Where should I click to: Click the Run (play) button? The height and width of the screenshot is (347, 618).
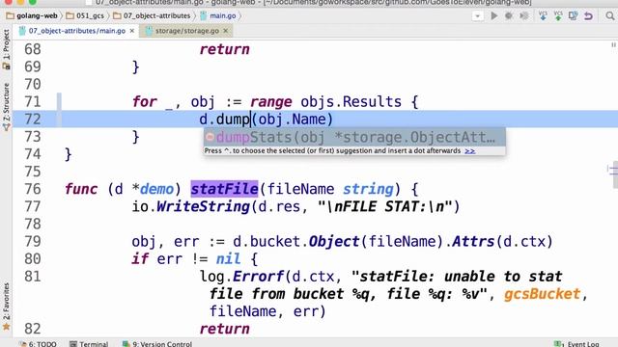493,15
